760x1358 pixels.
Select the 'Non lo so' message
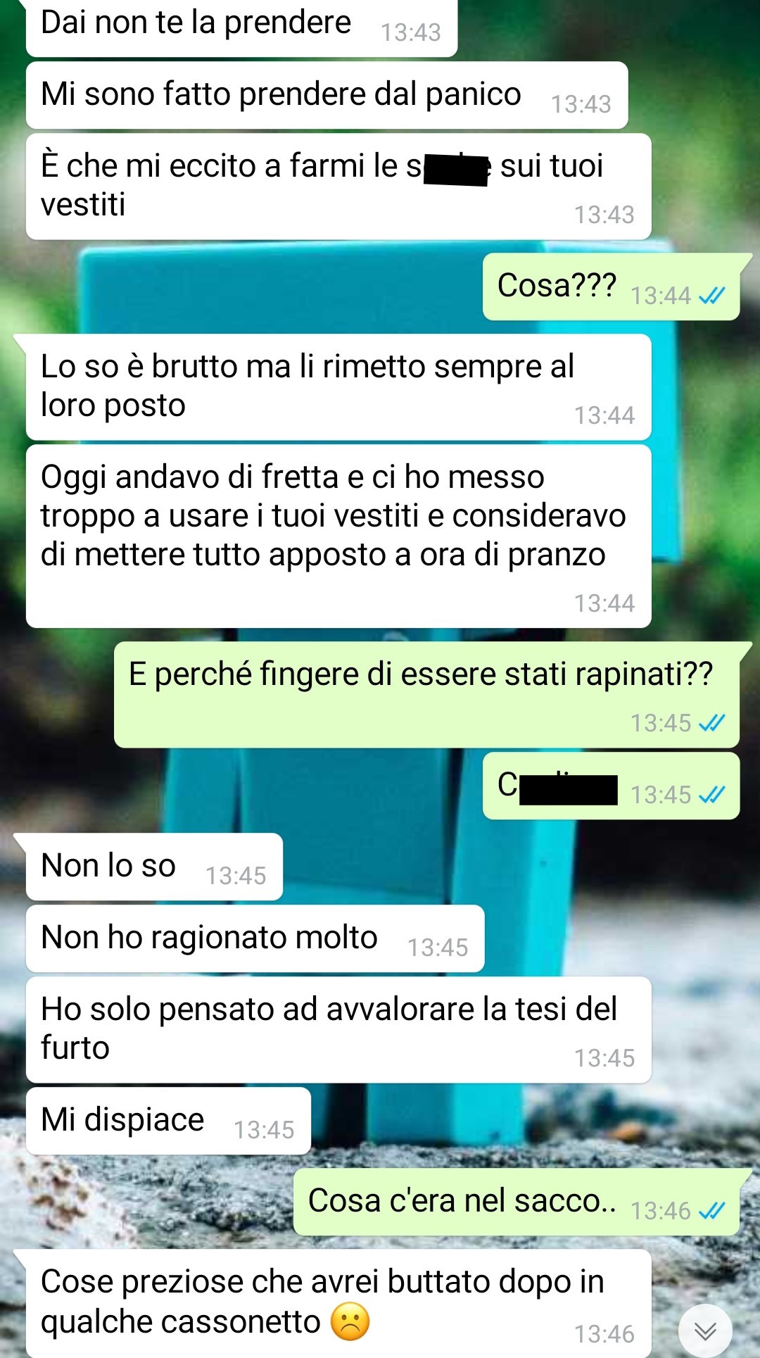[x=154, y=867]
